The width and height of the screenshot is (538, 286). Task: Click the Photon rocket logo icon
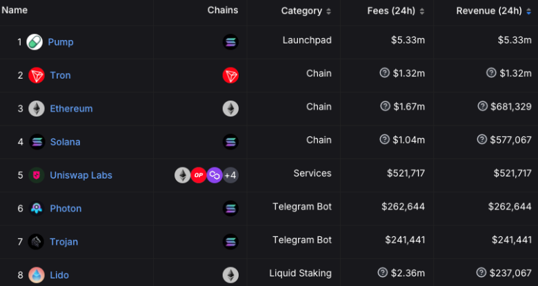point(37,209)
